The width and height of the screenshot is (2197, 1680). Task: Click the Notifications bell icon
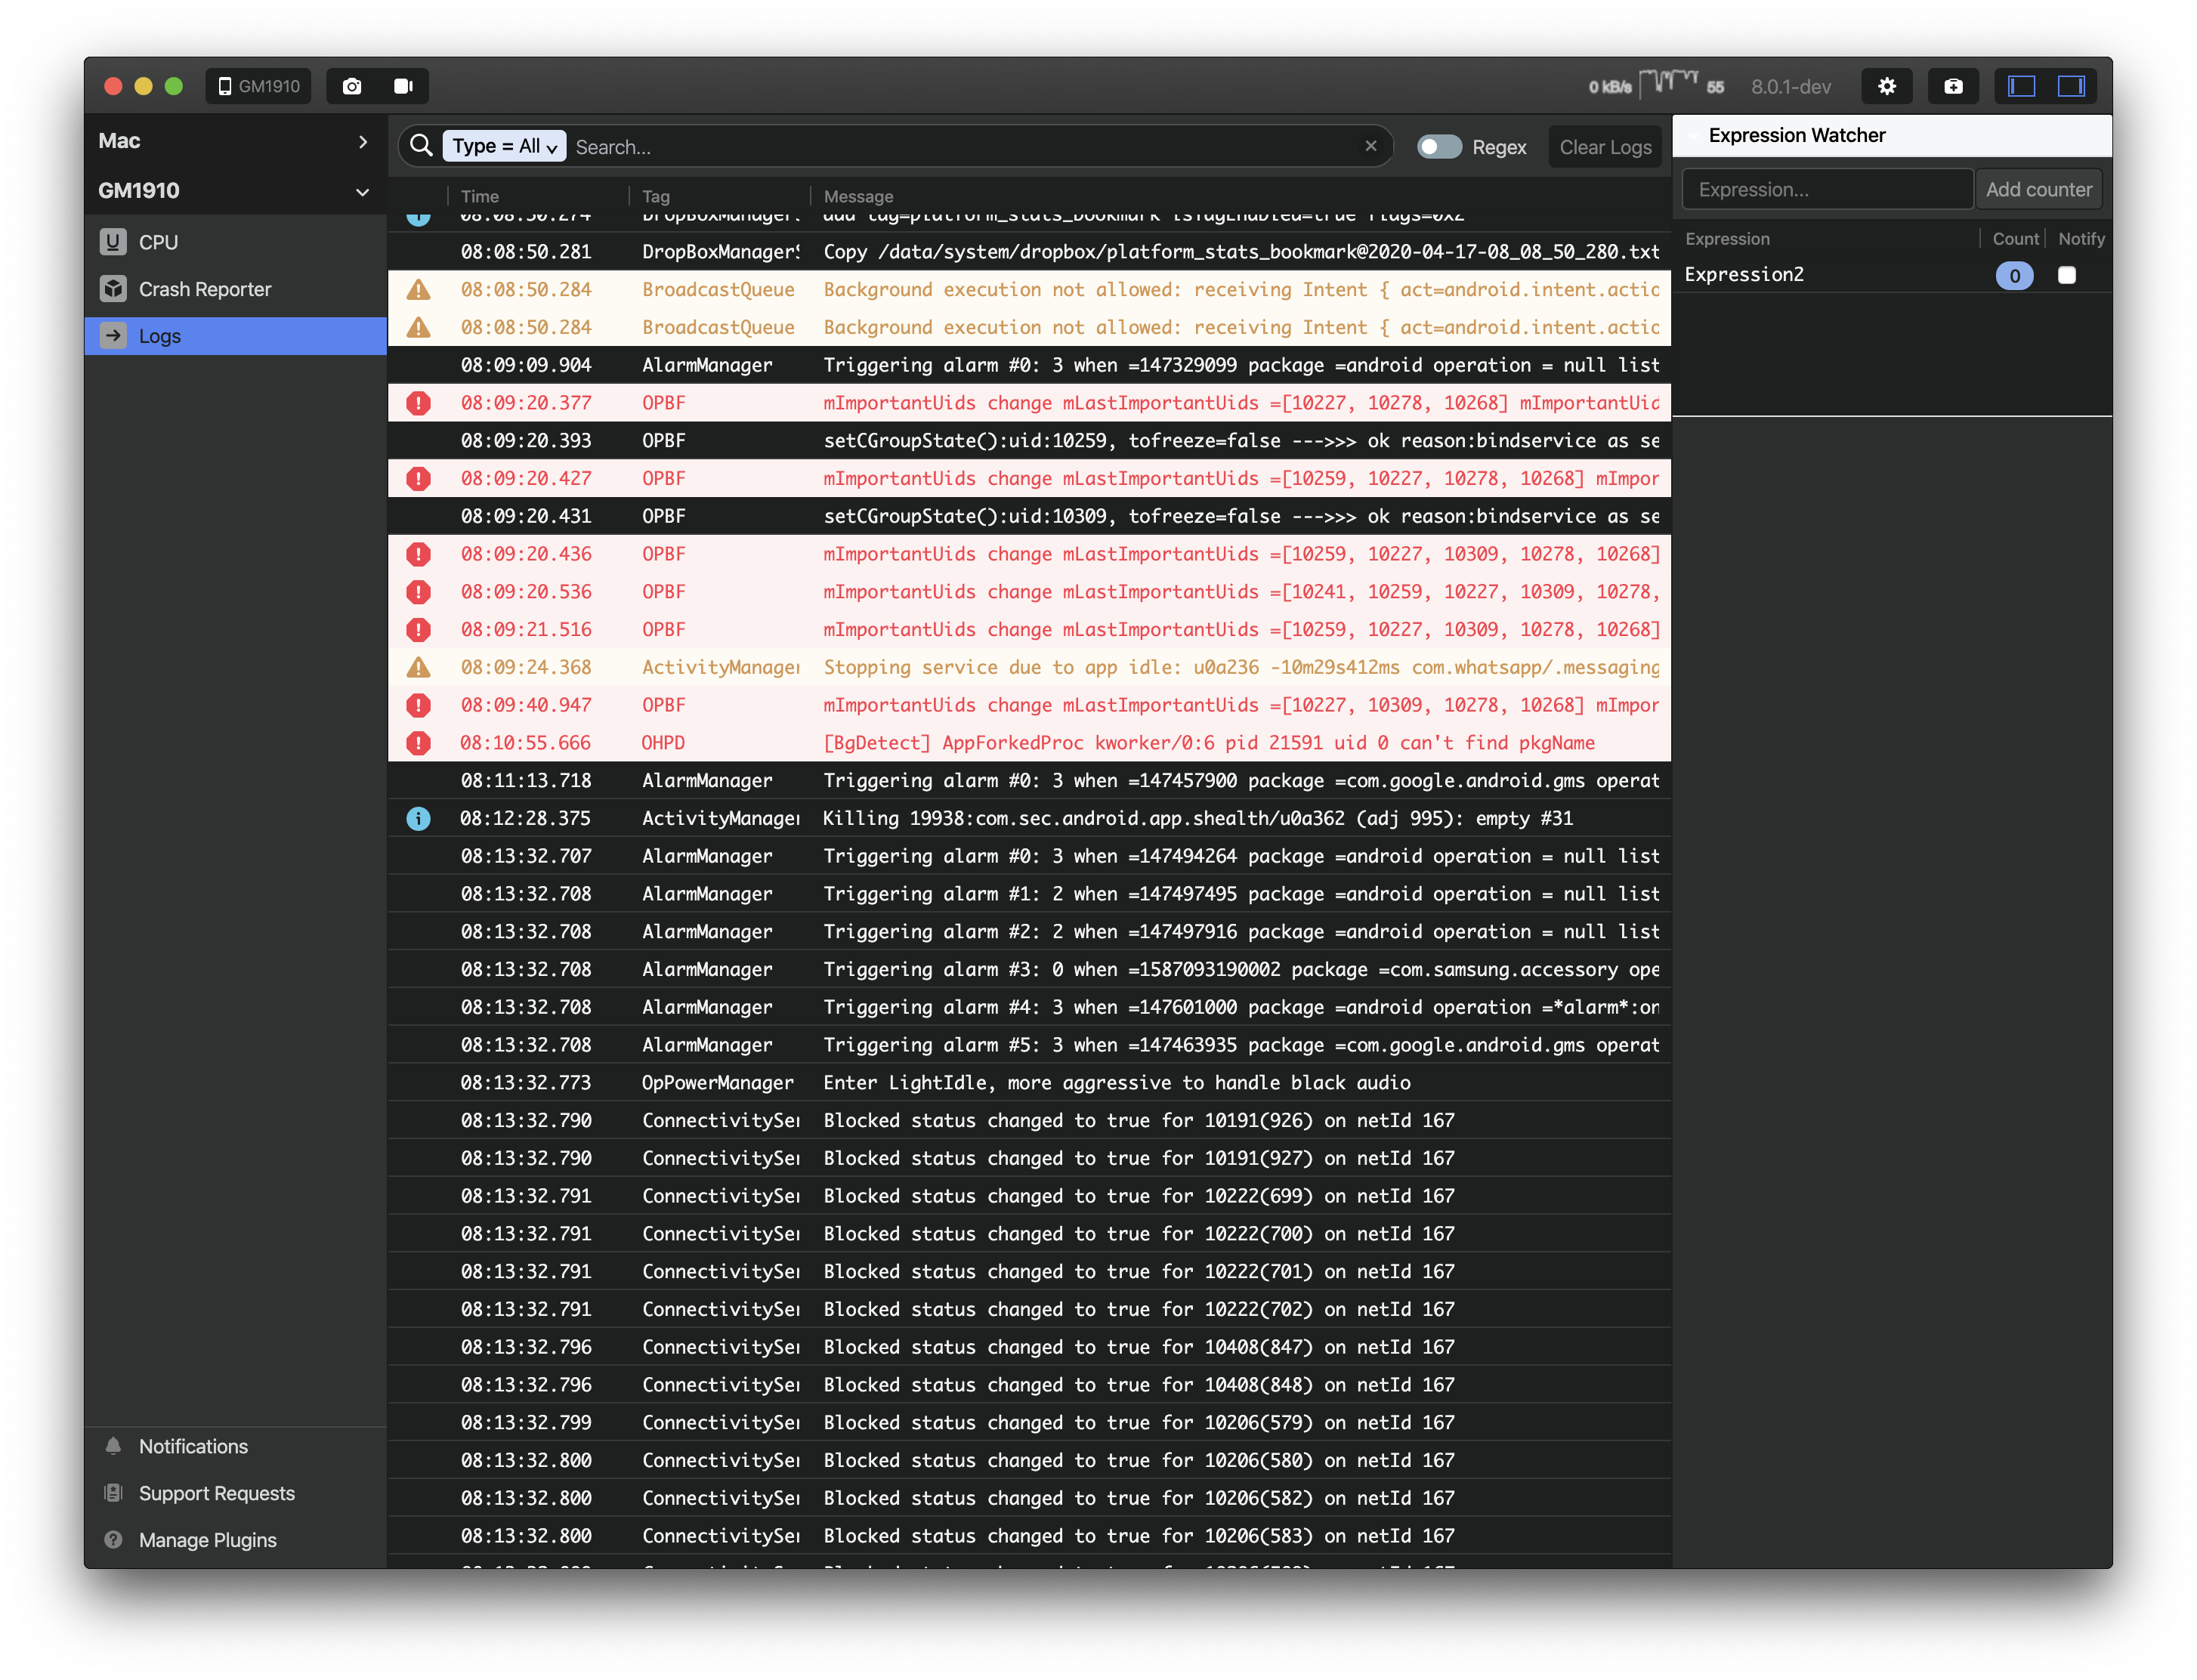pos(113,1446)
